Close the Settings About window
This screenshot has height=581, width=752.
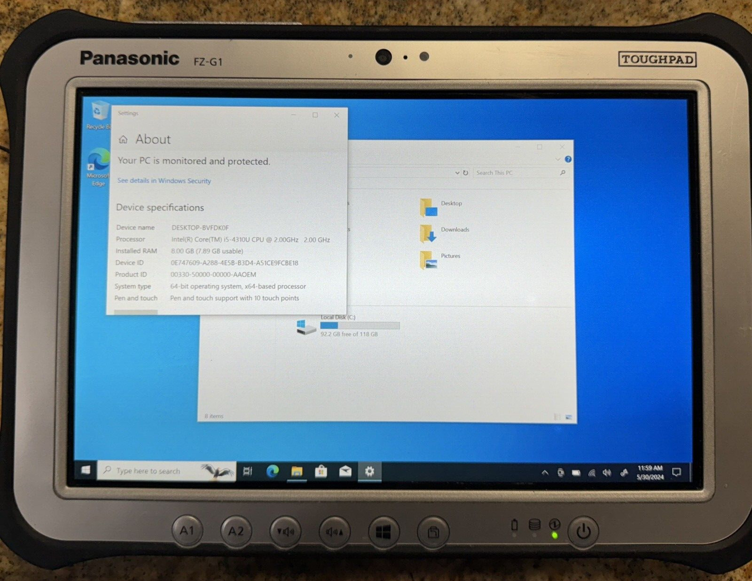point(337,115)
